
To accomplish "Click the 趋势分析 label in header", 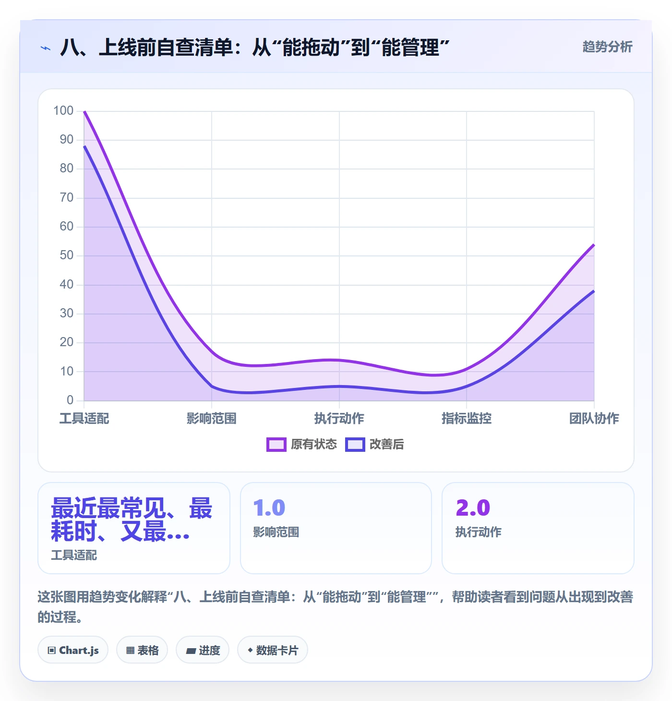I will pos(607,47).
